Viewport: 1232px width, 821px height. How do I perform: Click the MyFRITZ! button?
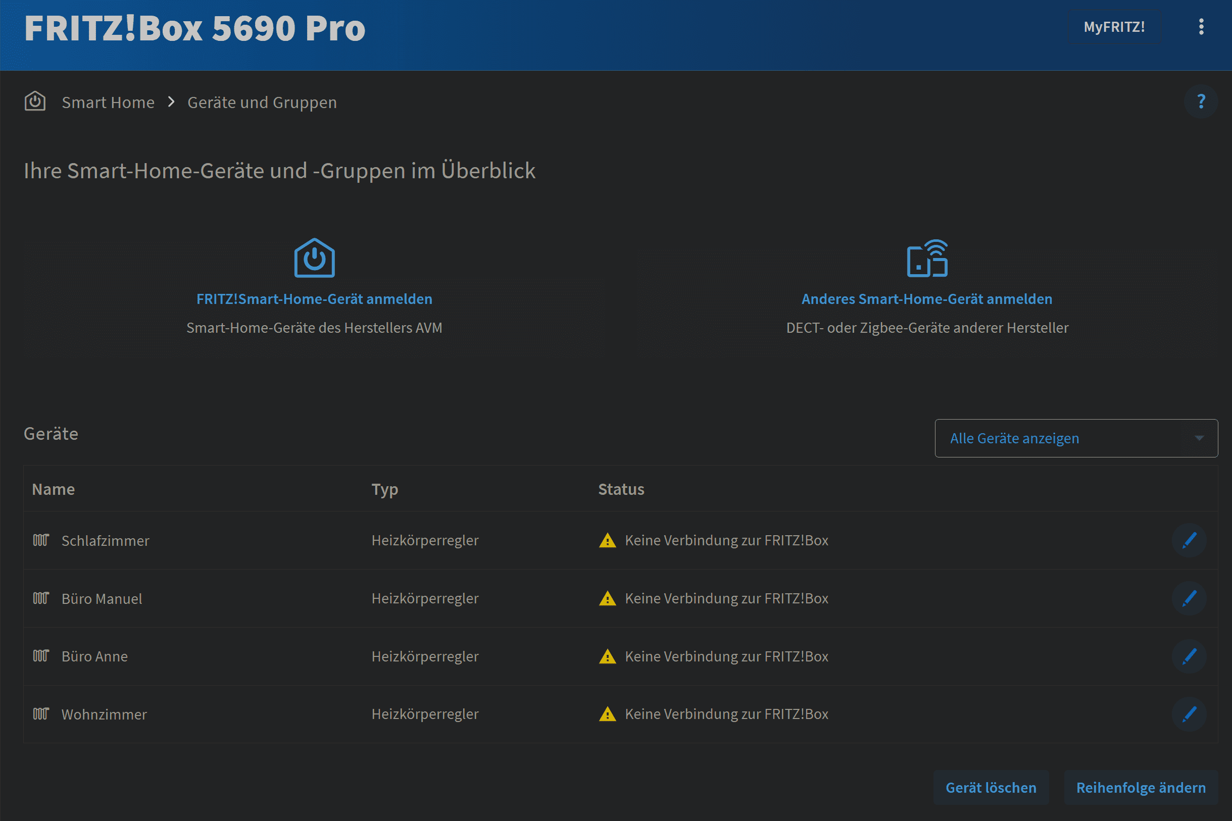pyautogui.click(x=1114, y=27)
